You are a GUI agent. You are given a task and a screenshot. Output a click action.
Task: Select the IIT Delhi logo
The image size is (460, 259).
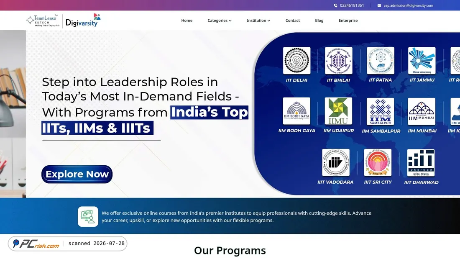coord(296,61)
